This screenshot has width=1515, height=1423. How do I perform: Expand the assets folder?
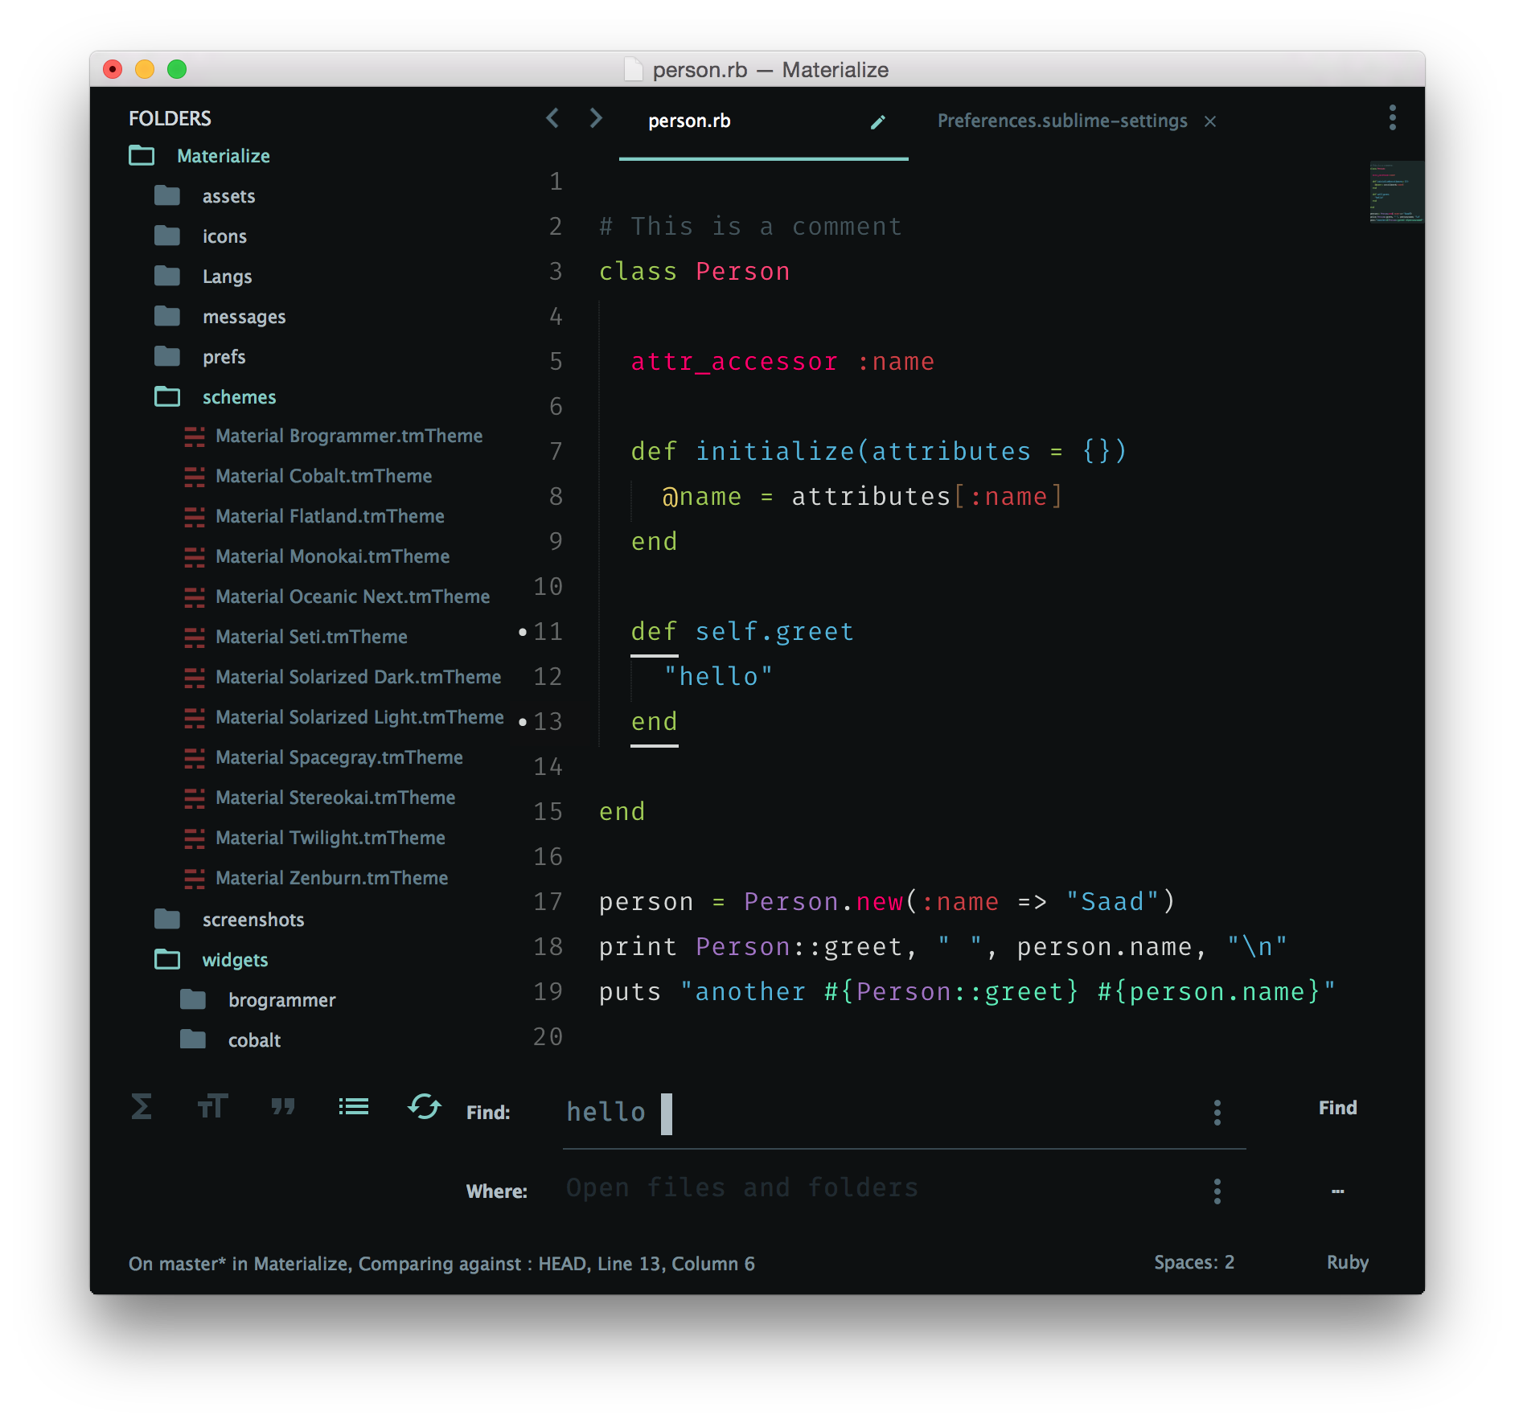(x=204, y=196)
